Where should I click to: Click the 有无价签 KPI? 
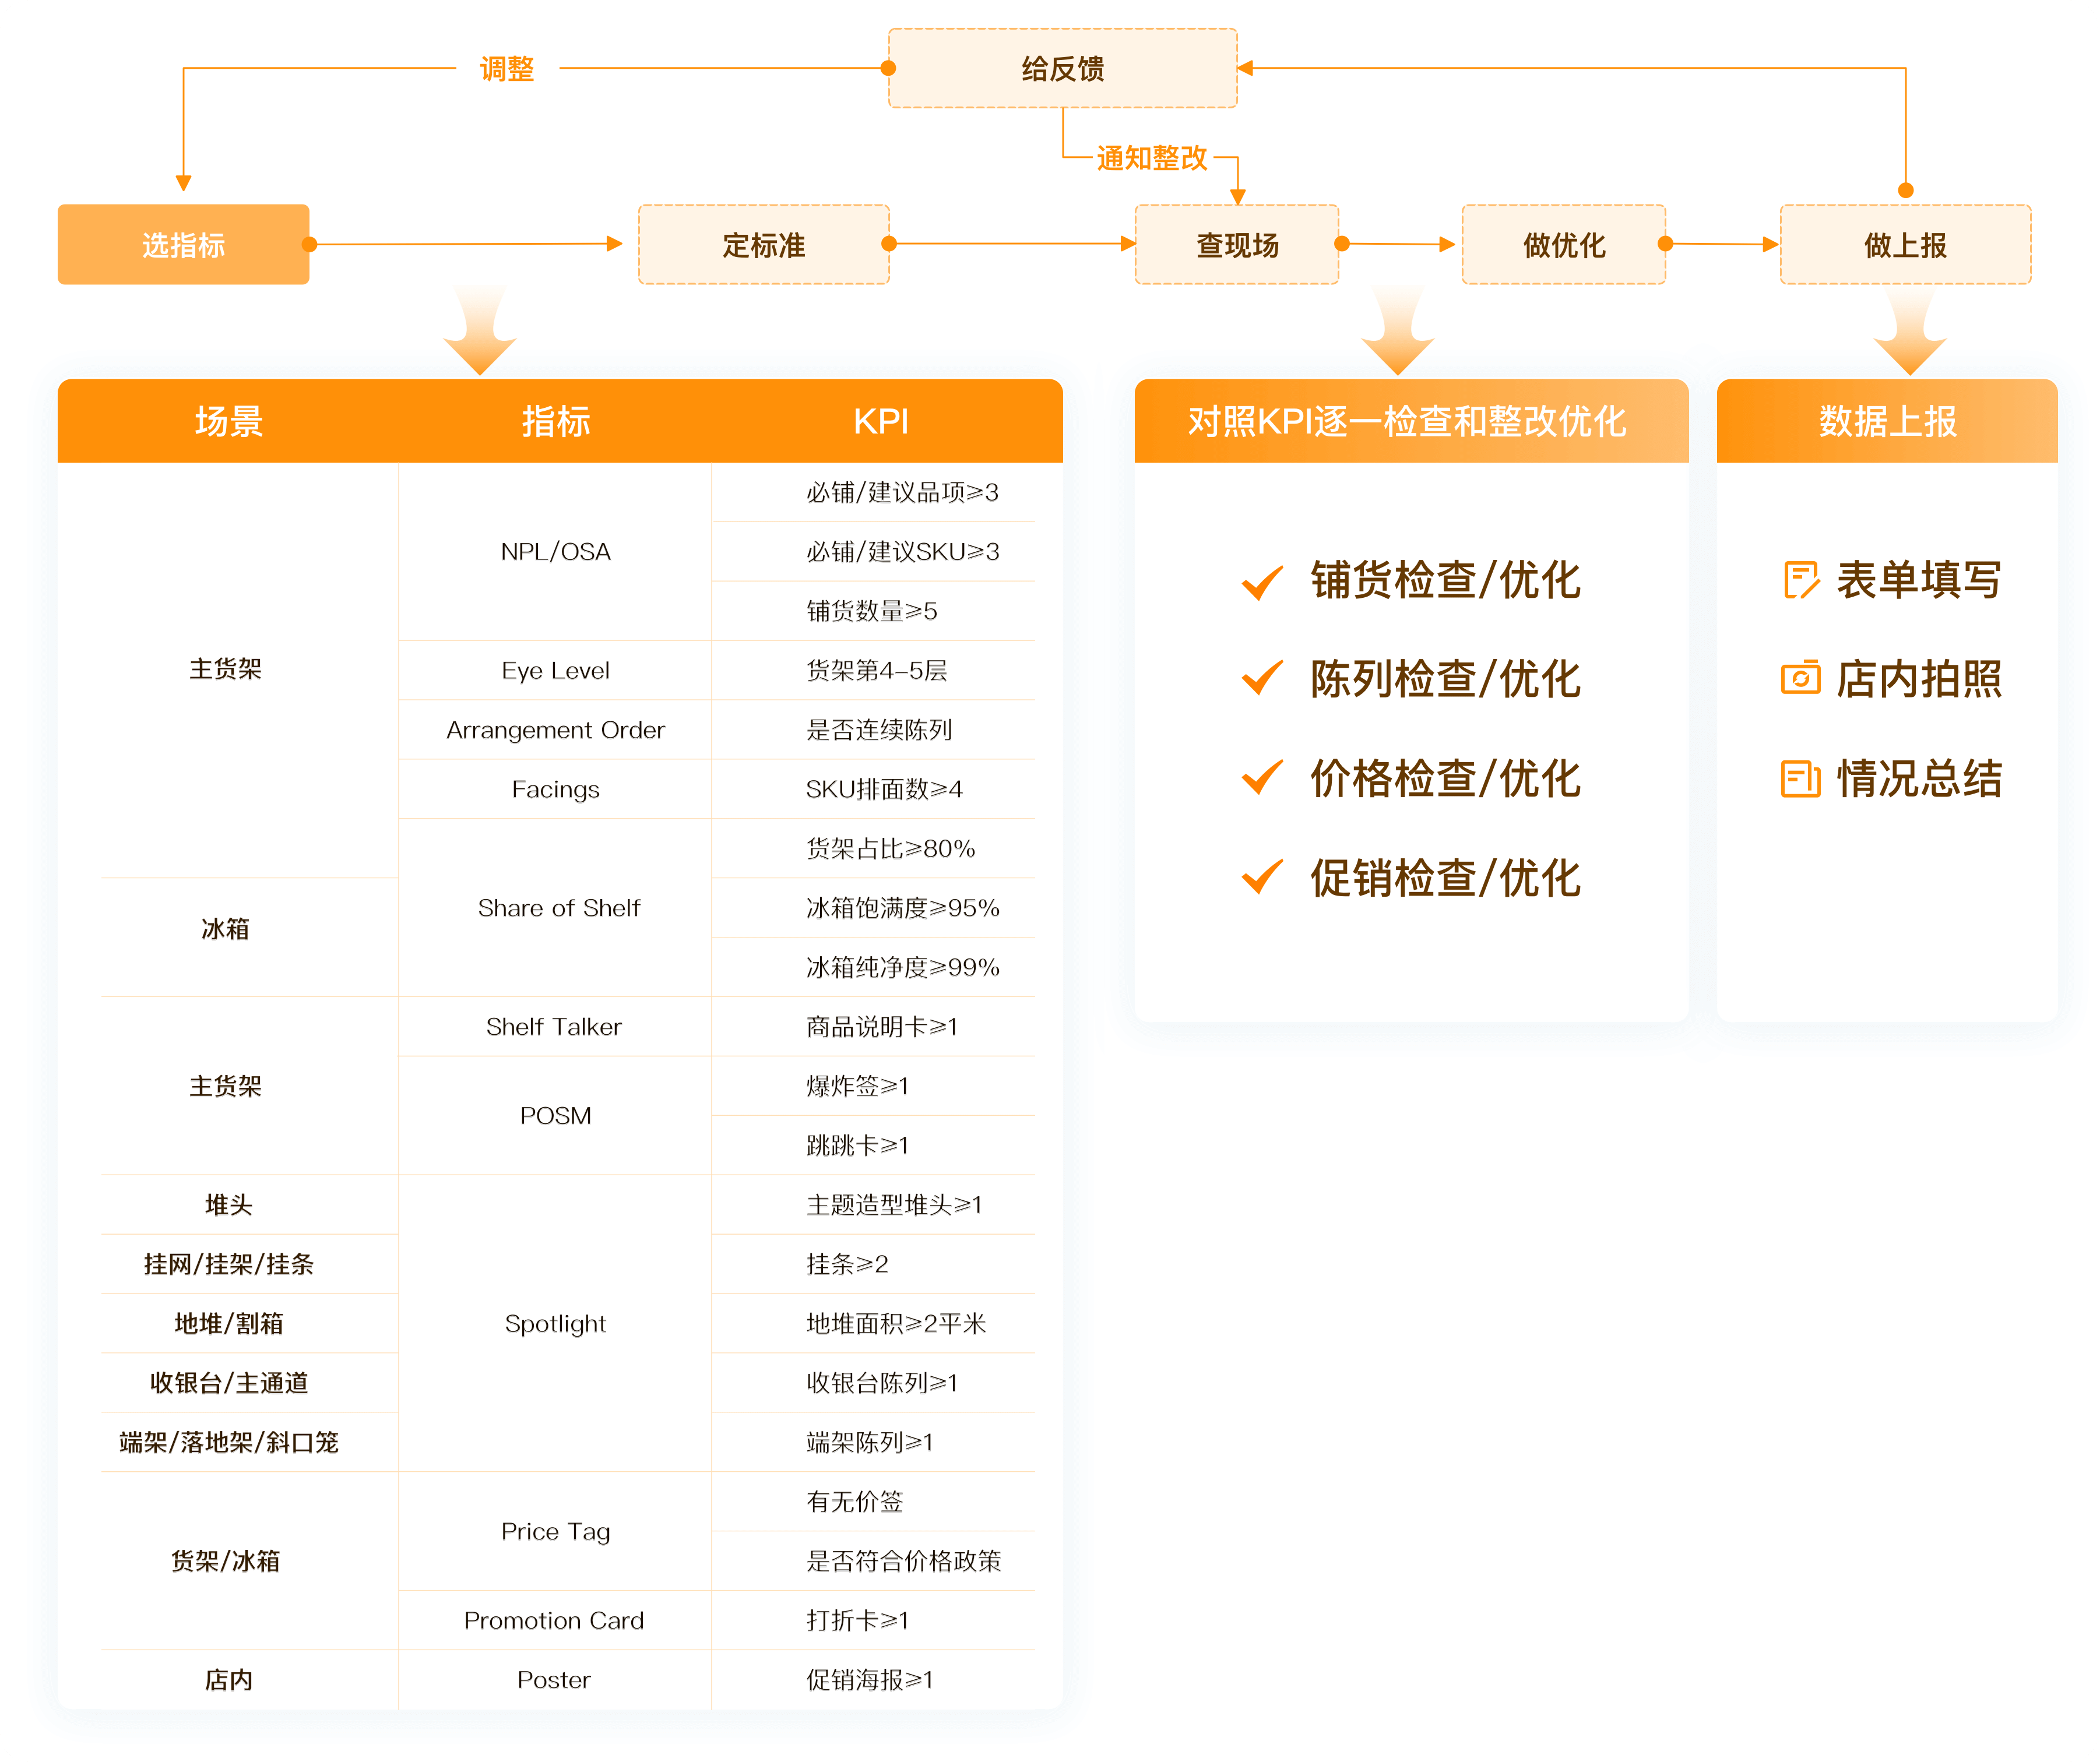(855, 1501)
